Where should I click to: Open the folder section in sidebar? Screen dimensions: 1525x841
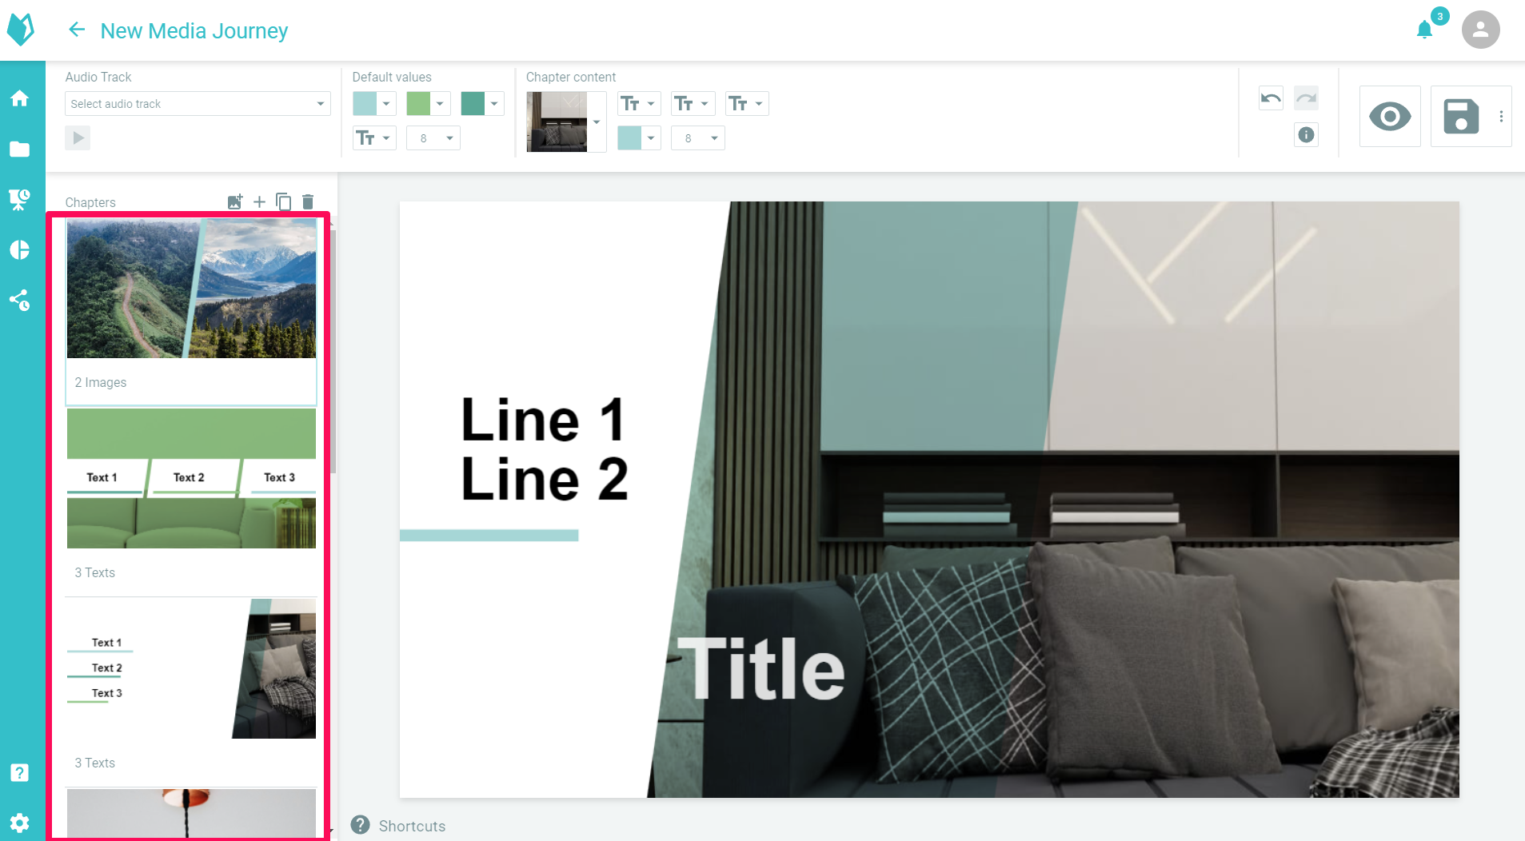point(19,149)
